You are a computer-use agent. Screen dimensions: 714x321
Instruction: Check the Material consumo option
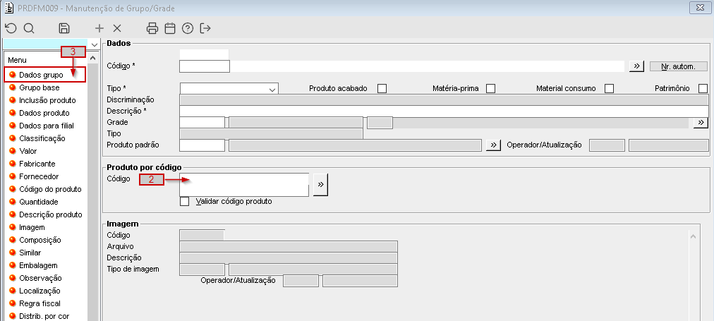pyautogui.click(x=610, y=88)
